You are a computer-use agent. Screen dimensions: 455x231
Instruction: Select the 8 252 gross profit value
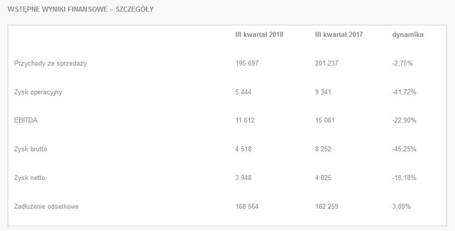pos(323,149)
